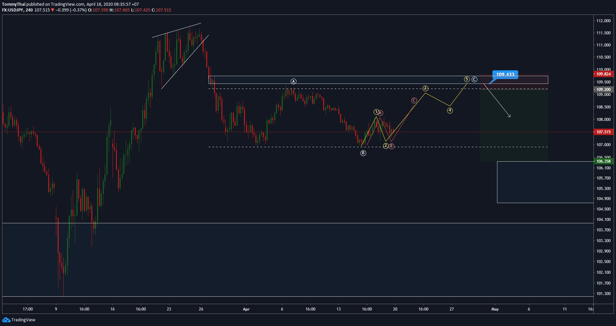The height and width of the screenshot is (326, 616).
Task: Click the yellow circled 2 wave label
Action: click(386, 146)
